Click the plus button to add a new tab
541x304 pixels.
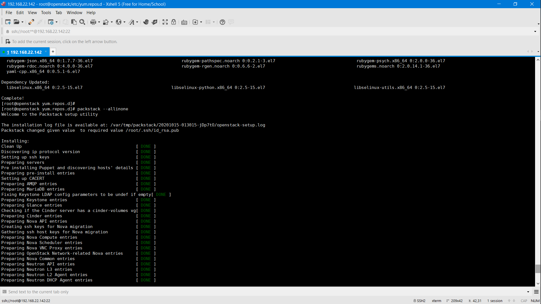pos(53,52)
